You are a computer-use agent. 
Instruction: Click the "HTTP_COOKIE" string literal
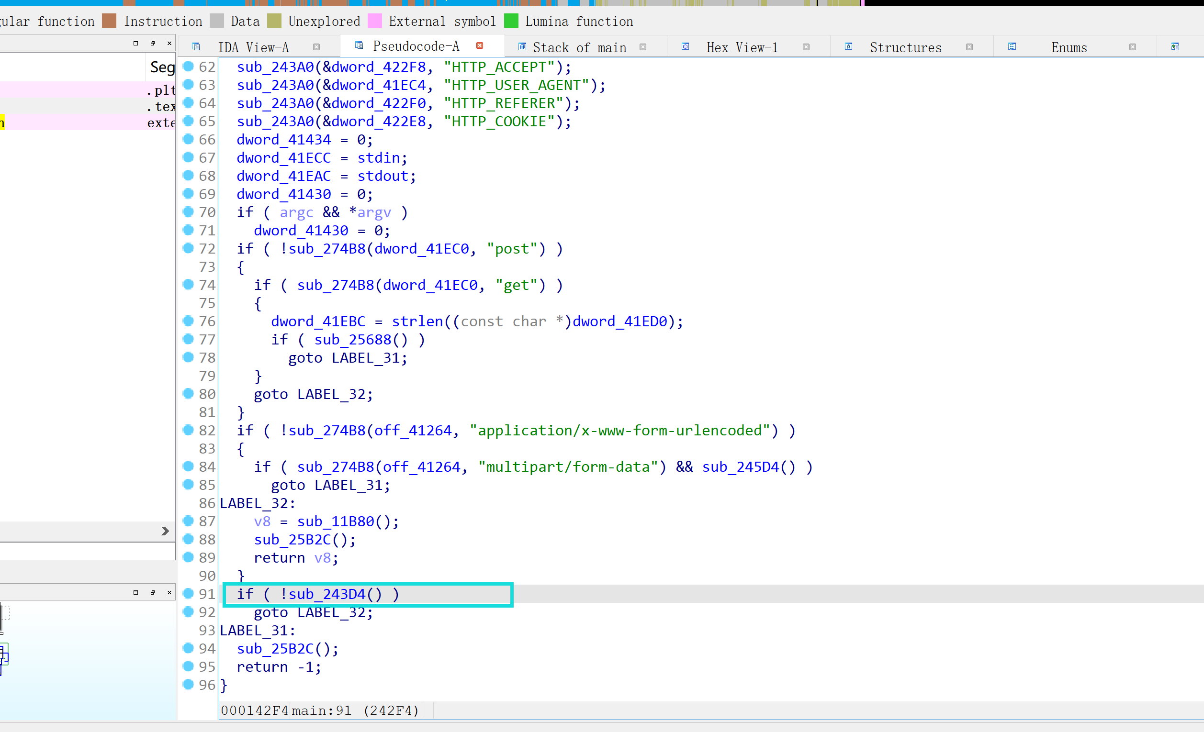(x=499, y=122)
